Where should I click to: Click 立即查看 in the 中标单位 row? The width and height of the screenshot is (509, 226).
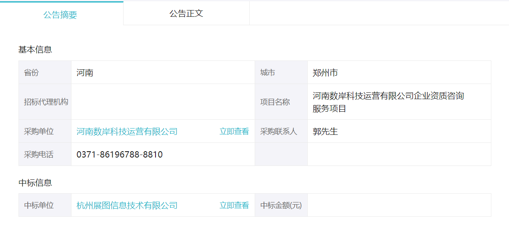click(x=234, y=205)
